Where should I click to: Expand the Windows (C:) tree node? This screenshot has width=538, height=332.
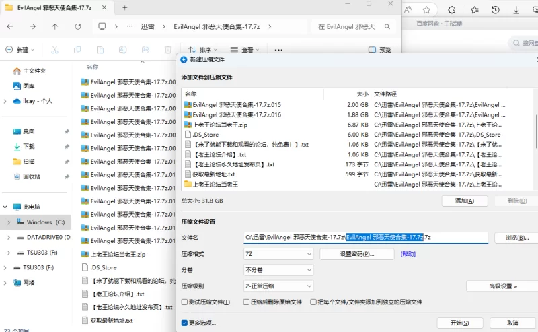(9, 222)
